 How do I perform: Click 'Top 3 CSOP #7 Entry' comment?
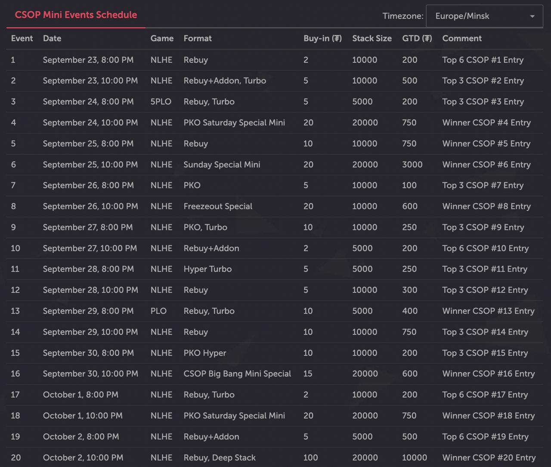[483, 185]
